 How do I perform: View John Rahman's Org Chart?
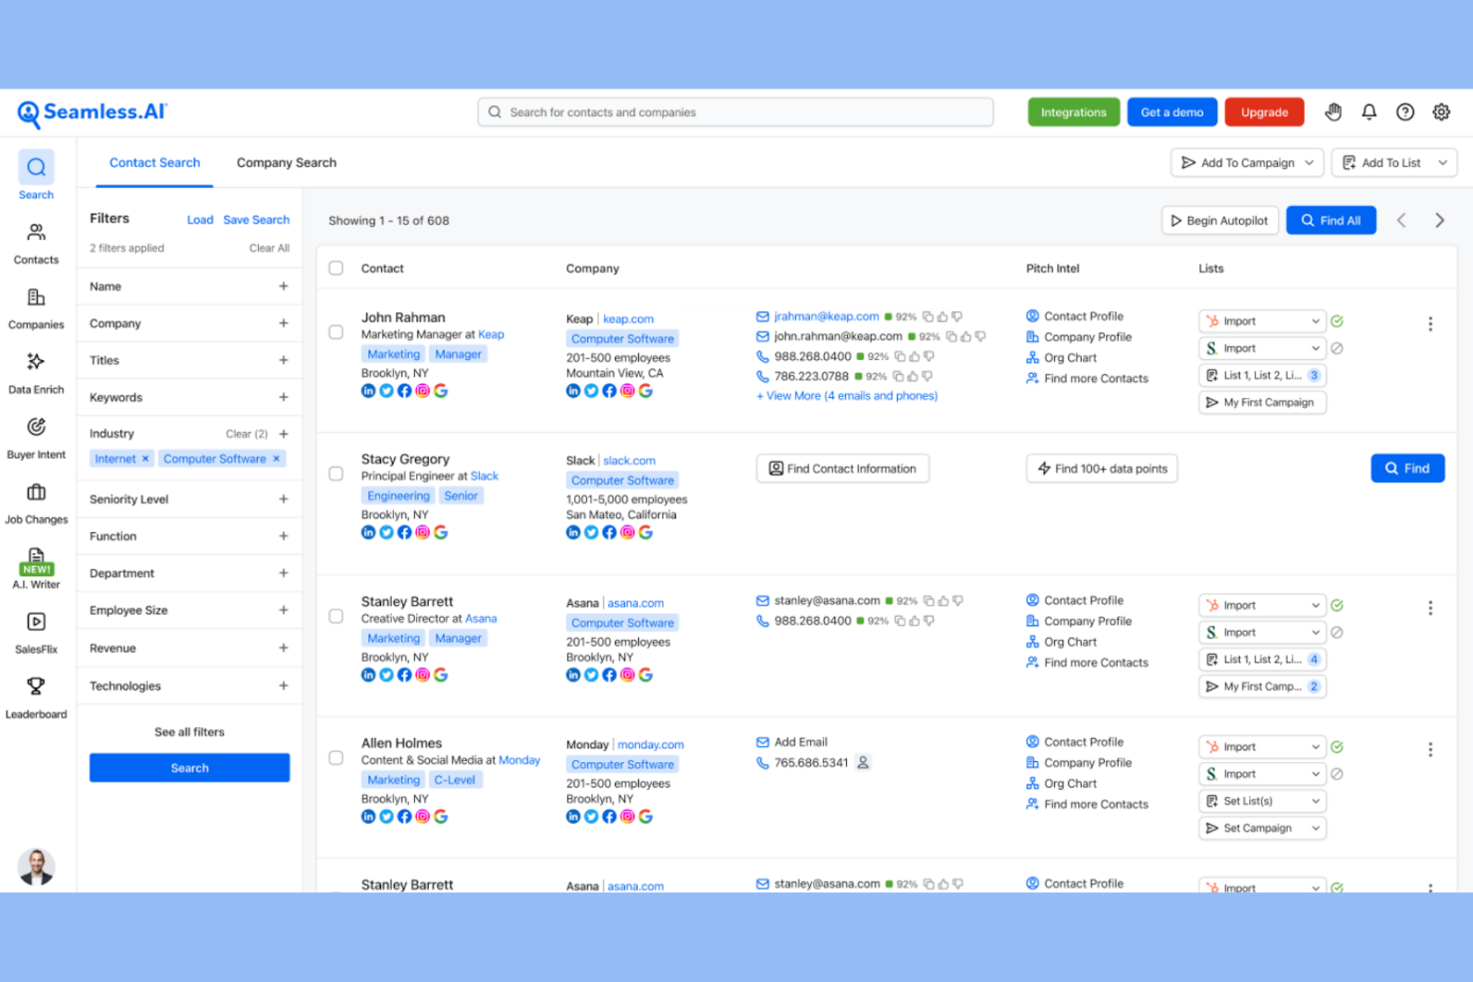coord(1069,357)
